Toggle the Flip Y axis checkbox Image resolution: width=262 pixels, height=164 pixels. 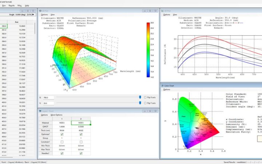145,103
